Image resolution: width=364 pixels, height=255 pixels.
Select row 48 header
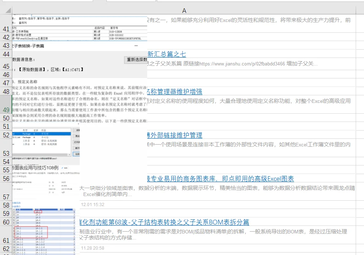tap(6, 91)
